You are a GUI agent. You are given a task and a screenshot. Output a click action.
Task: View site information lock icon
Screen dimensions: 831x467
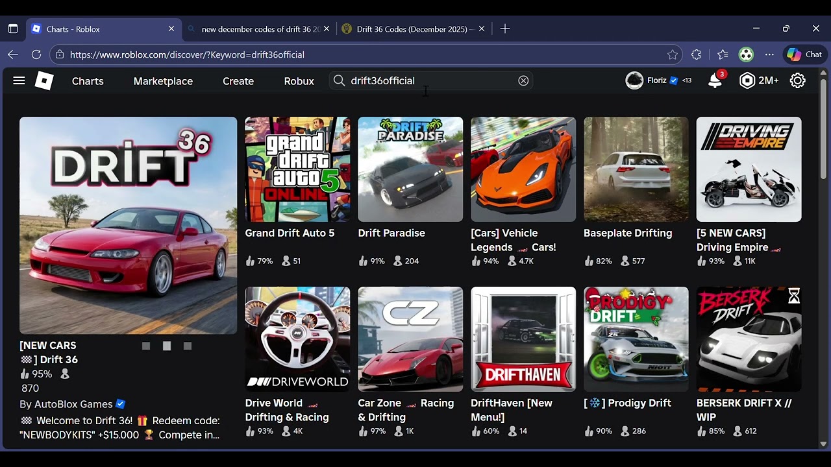[60, 54]
